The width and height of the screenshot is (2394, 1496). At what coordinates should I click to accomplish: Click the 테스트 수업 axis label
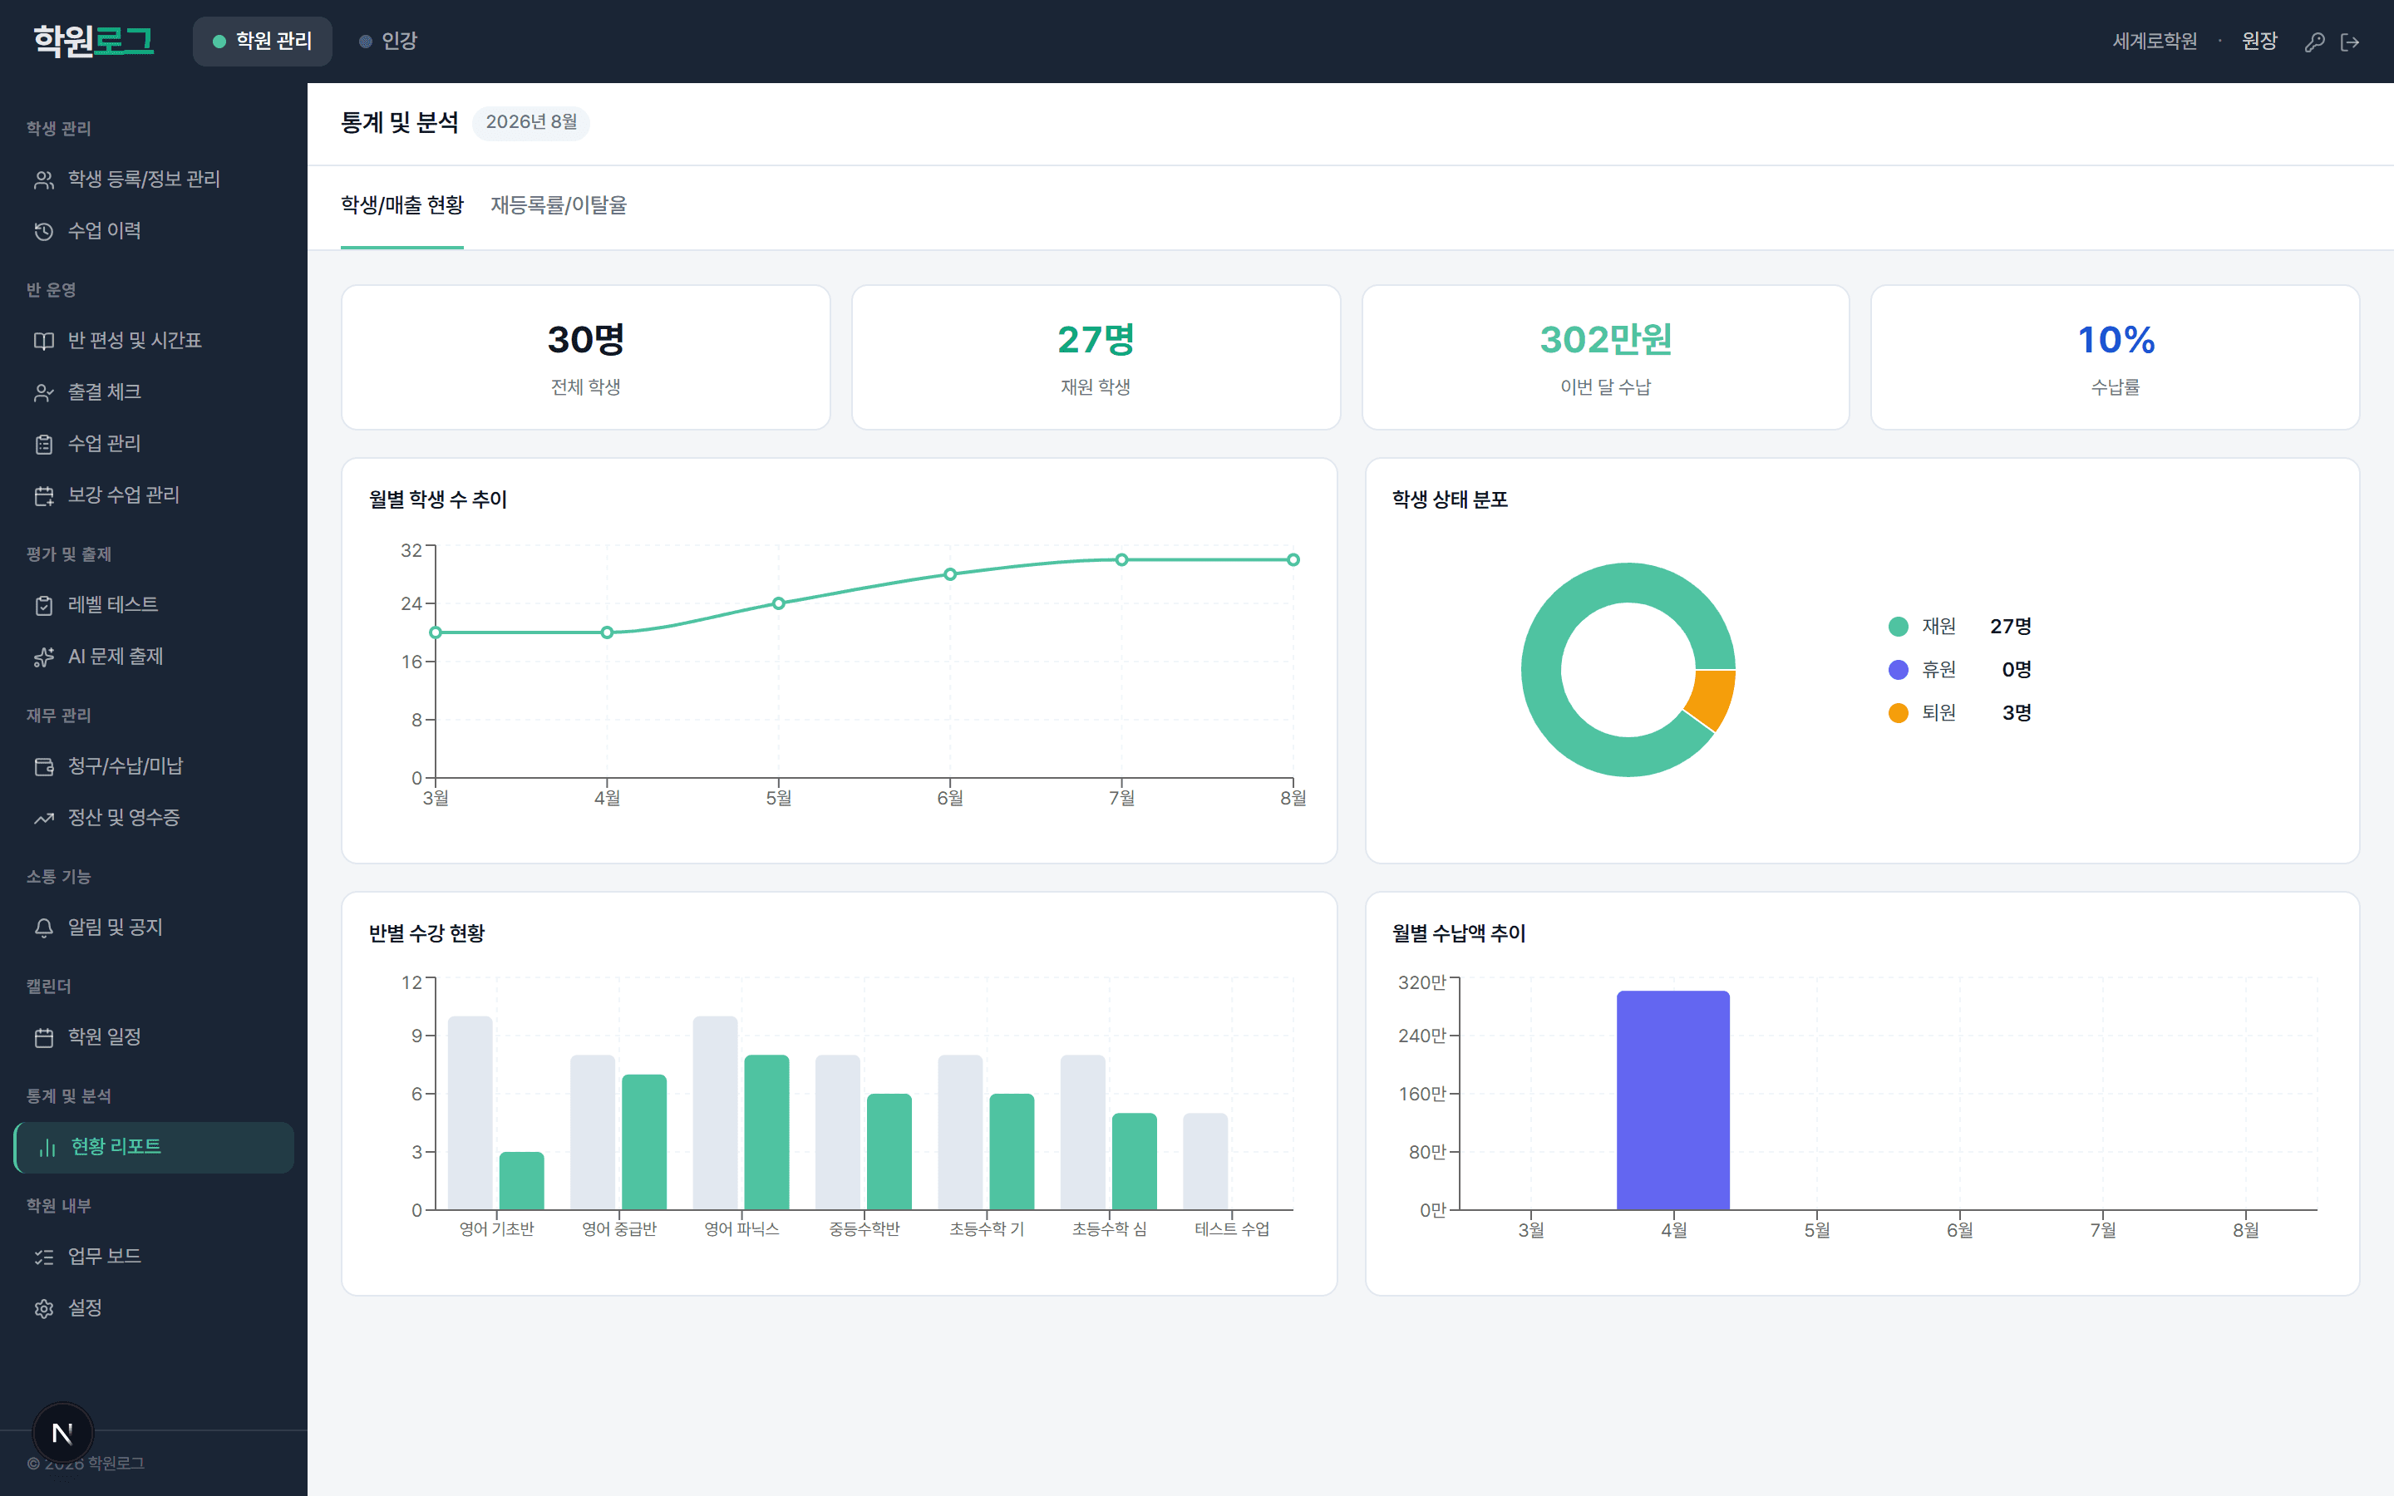pos(1232,1229)
